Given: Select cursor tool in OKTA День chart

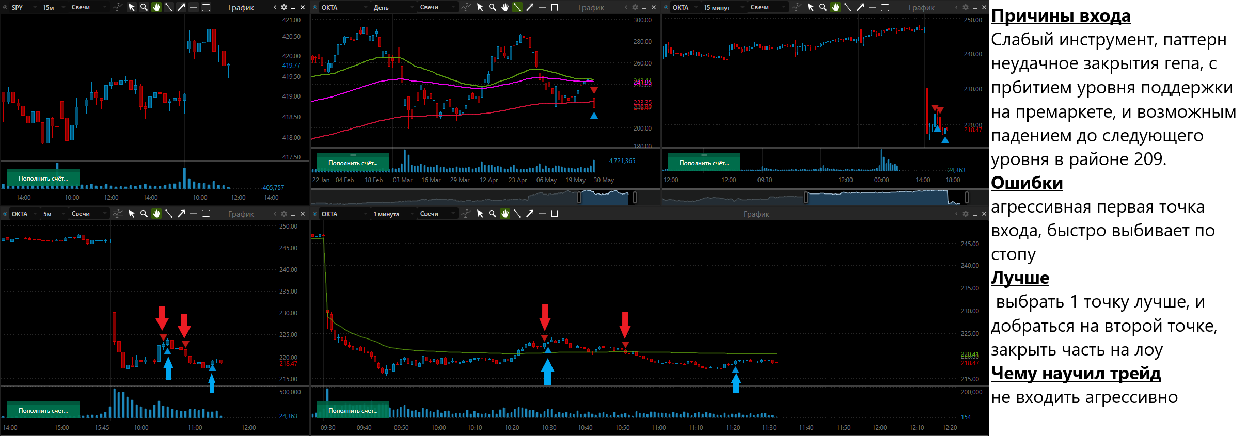Looking at the screenshot, I should click(480, 7).
